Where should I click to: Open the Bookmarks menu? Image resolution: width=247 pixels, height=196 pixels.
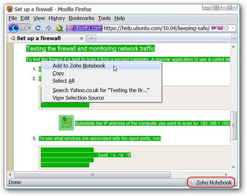(81, 18)
